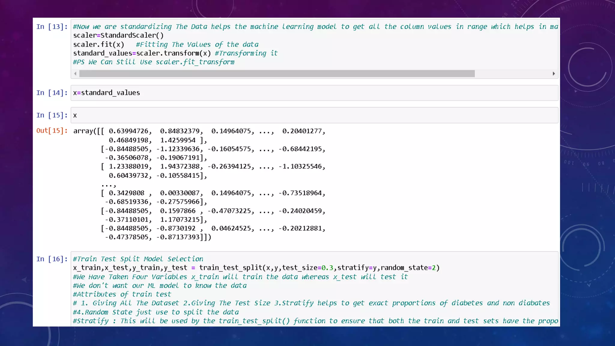Select the In [16] prompt label
The height and width of the screenshot is (346, 615).
point(52,259)
